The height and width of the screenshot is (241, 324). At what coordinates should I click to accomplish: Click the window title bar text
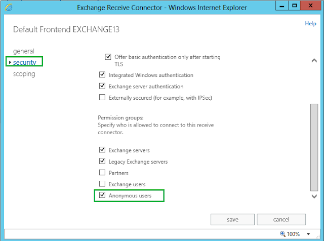coord(162,8)
